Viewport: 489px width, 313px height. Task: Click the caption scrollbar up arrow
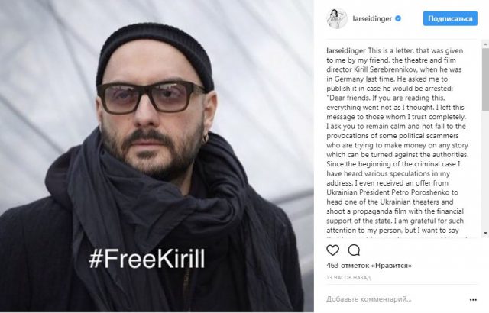coord(486,44)
